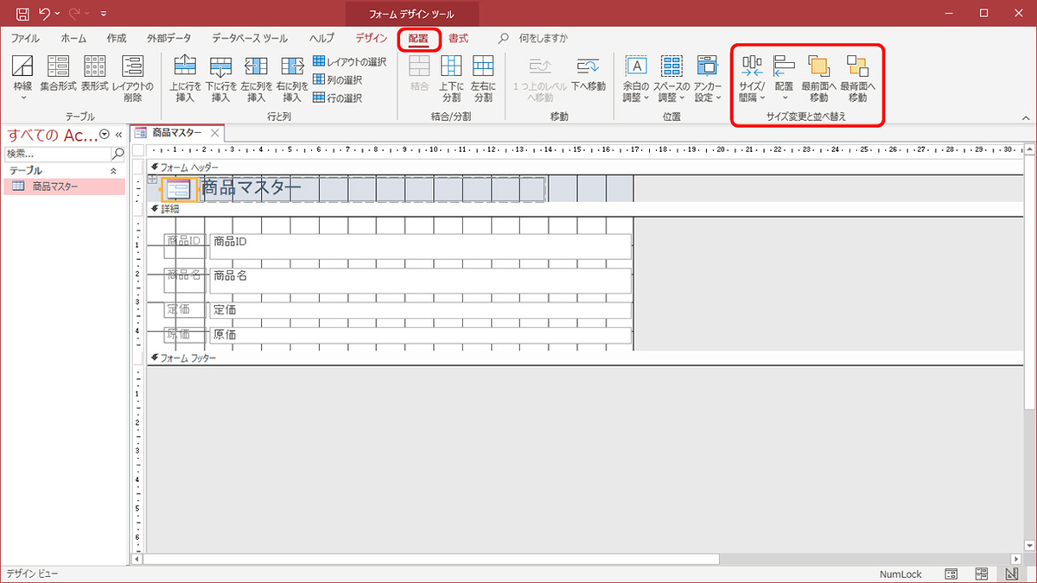The width and height of the screenshot is (1037, 583).
Task: Select 商品マスター table in navigation pane
Action: point(55,187)
